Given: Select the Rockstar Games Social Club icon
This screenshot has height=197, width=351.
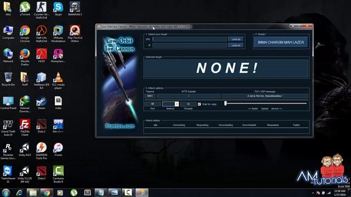Looking at the screenshot, I should tap(8, 151).
